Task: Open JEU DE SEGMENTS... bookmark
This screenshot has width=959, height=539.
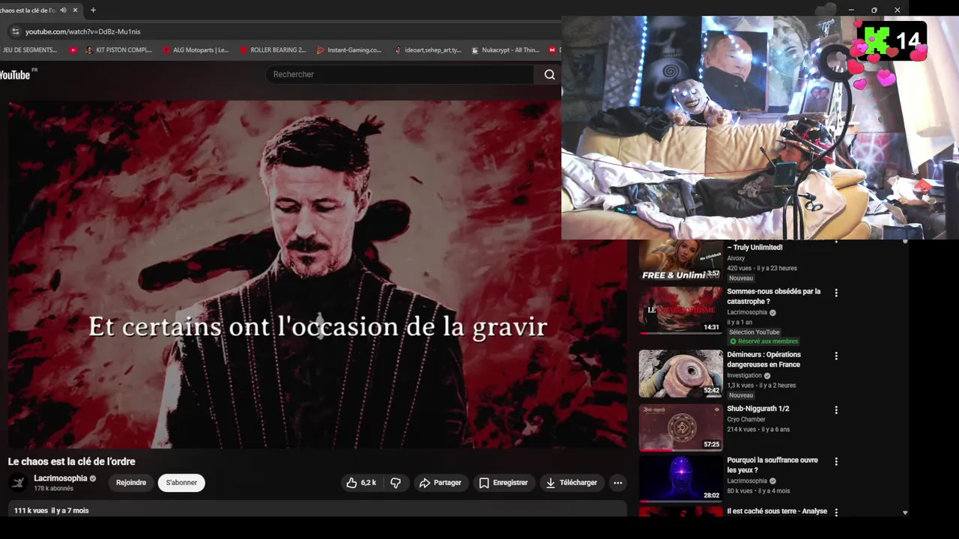Action: 29,50
